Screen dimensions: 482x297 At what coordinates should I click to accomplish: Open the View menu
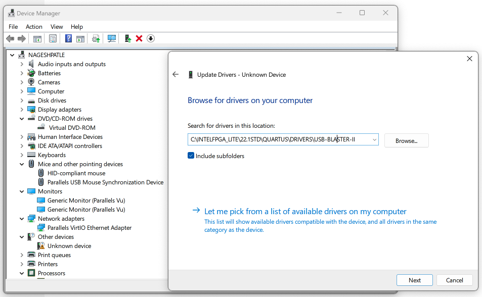57,27
